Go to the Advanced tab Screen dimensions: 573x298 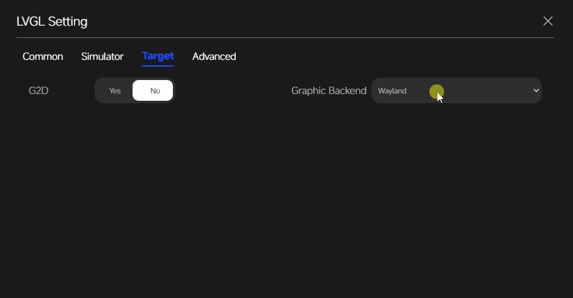click(x=214, y=56)
